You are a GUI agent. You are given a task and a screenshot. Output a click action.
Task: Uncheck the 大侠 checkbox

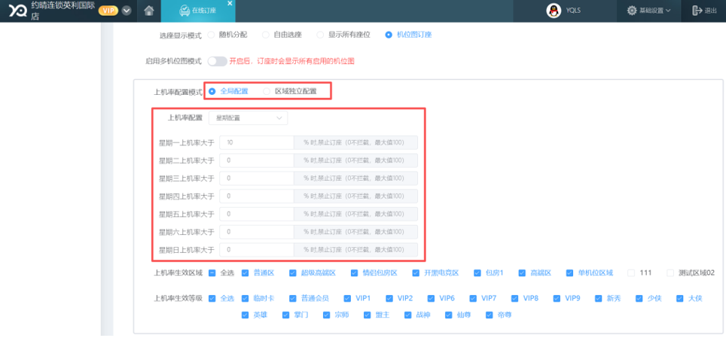(x=680, y=298)
